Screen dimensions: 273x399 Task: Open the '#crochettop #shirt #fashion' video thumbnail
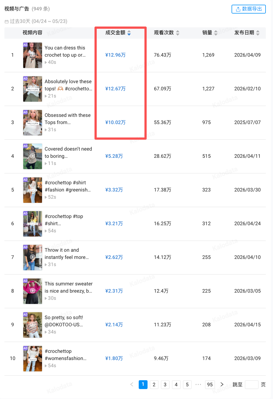click(x=33, y=190)
